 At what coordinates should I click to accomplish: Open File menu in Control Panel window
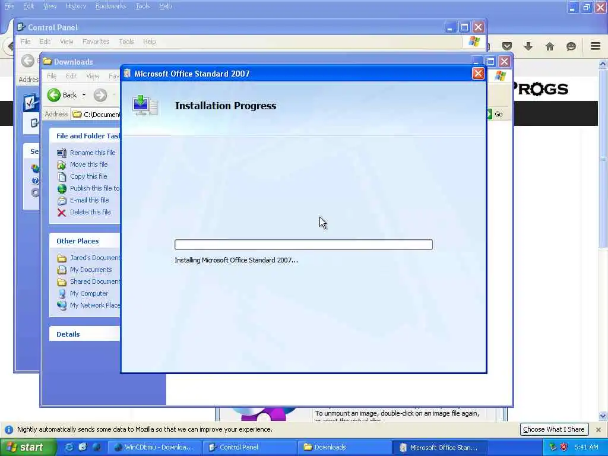point(26,42)
